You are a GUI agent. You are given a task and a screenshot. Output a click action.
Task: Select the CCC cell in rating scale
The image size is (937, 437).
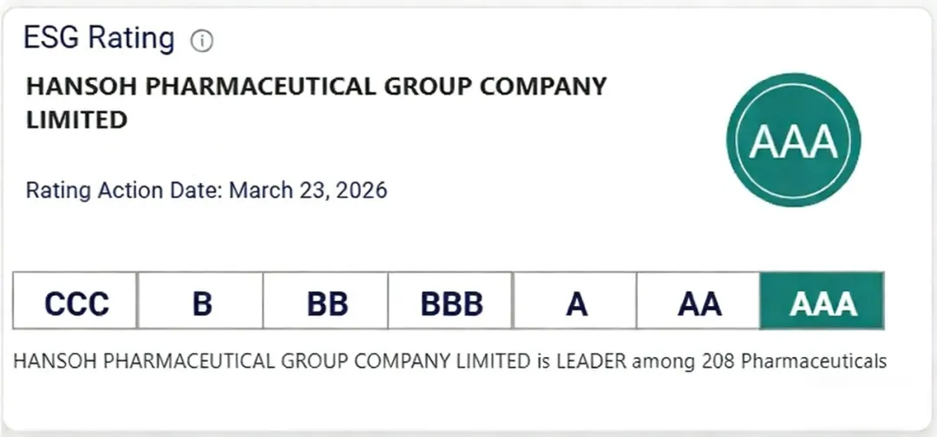pos(76,302)
